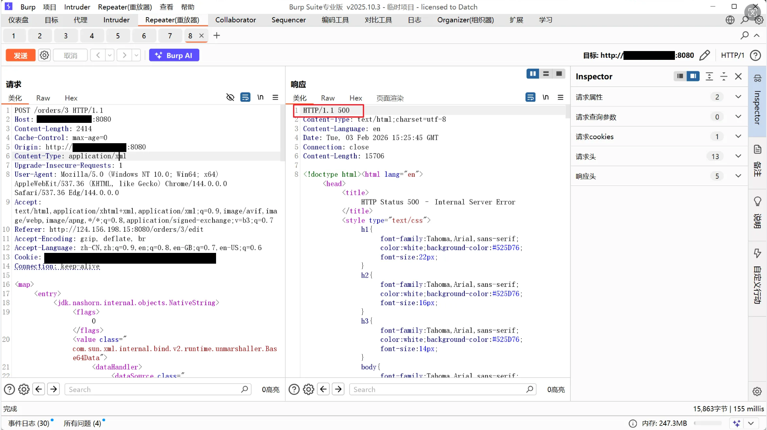The width and height of the screenshot is (767, 430).
Task: Toggle show newline characters in response
Action: click(x=545, y=97)
